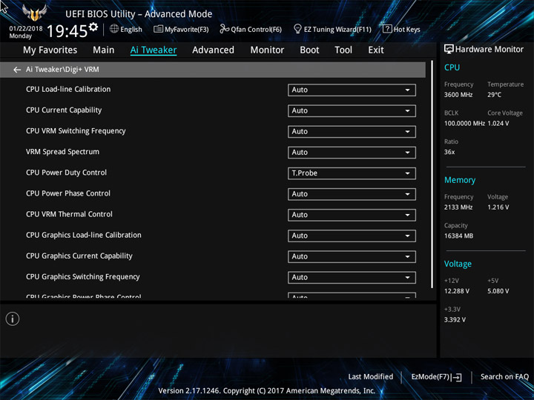Open Qfan Control fan icon

point(224,29)
